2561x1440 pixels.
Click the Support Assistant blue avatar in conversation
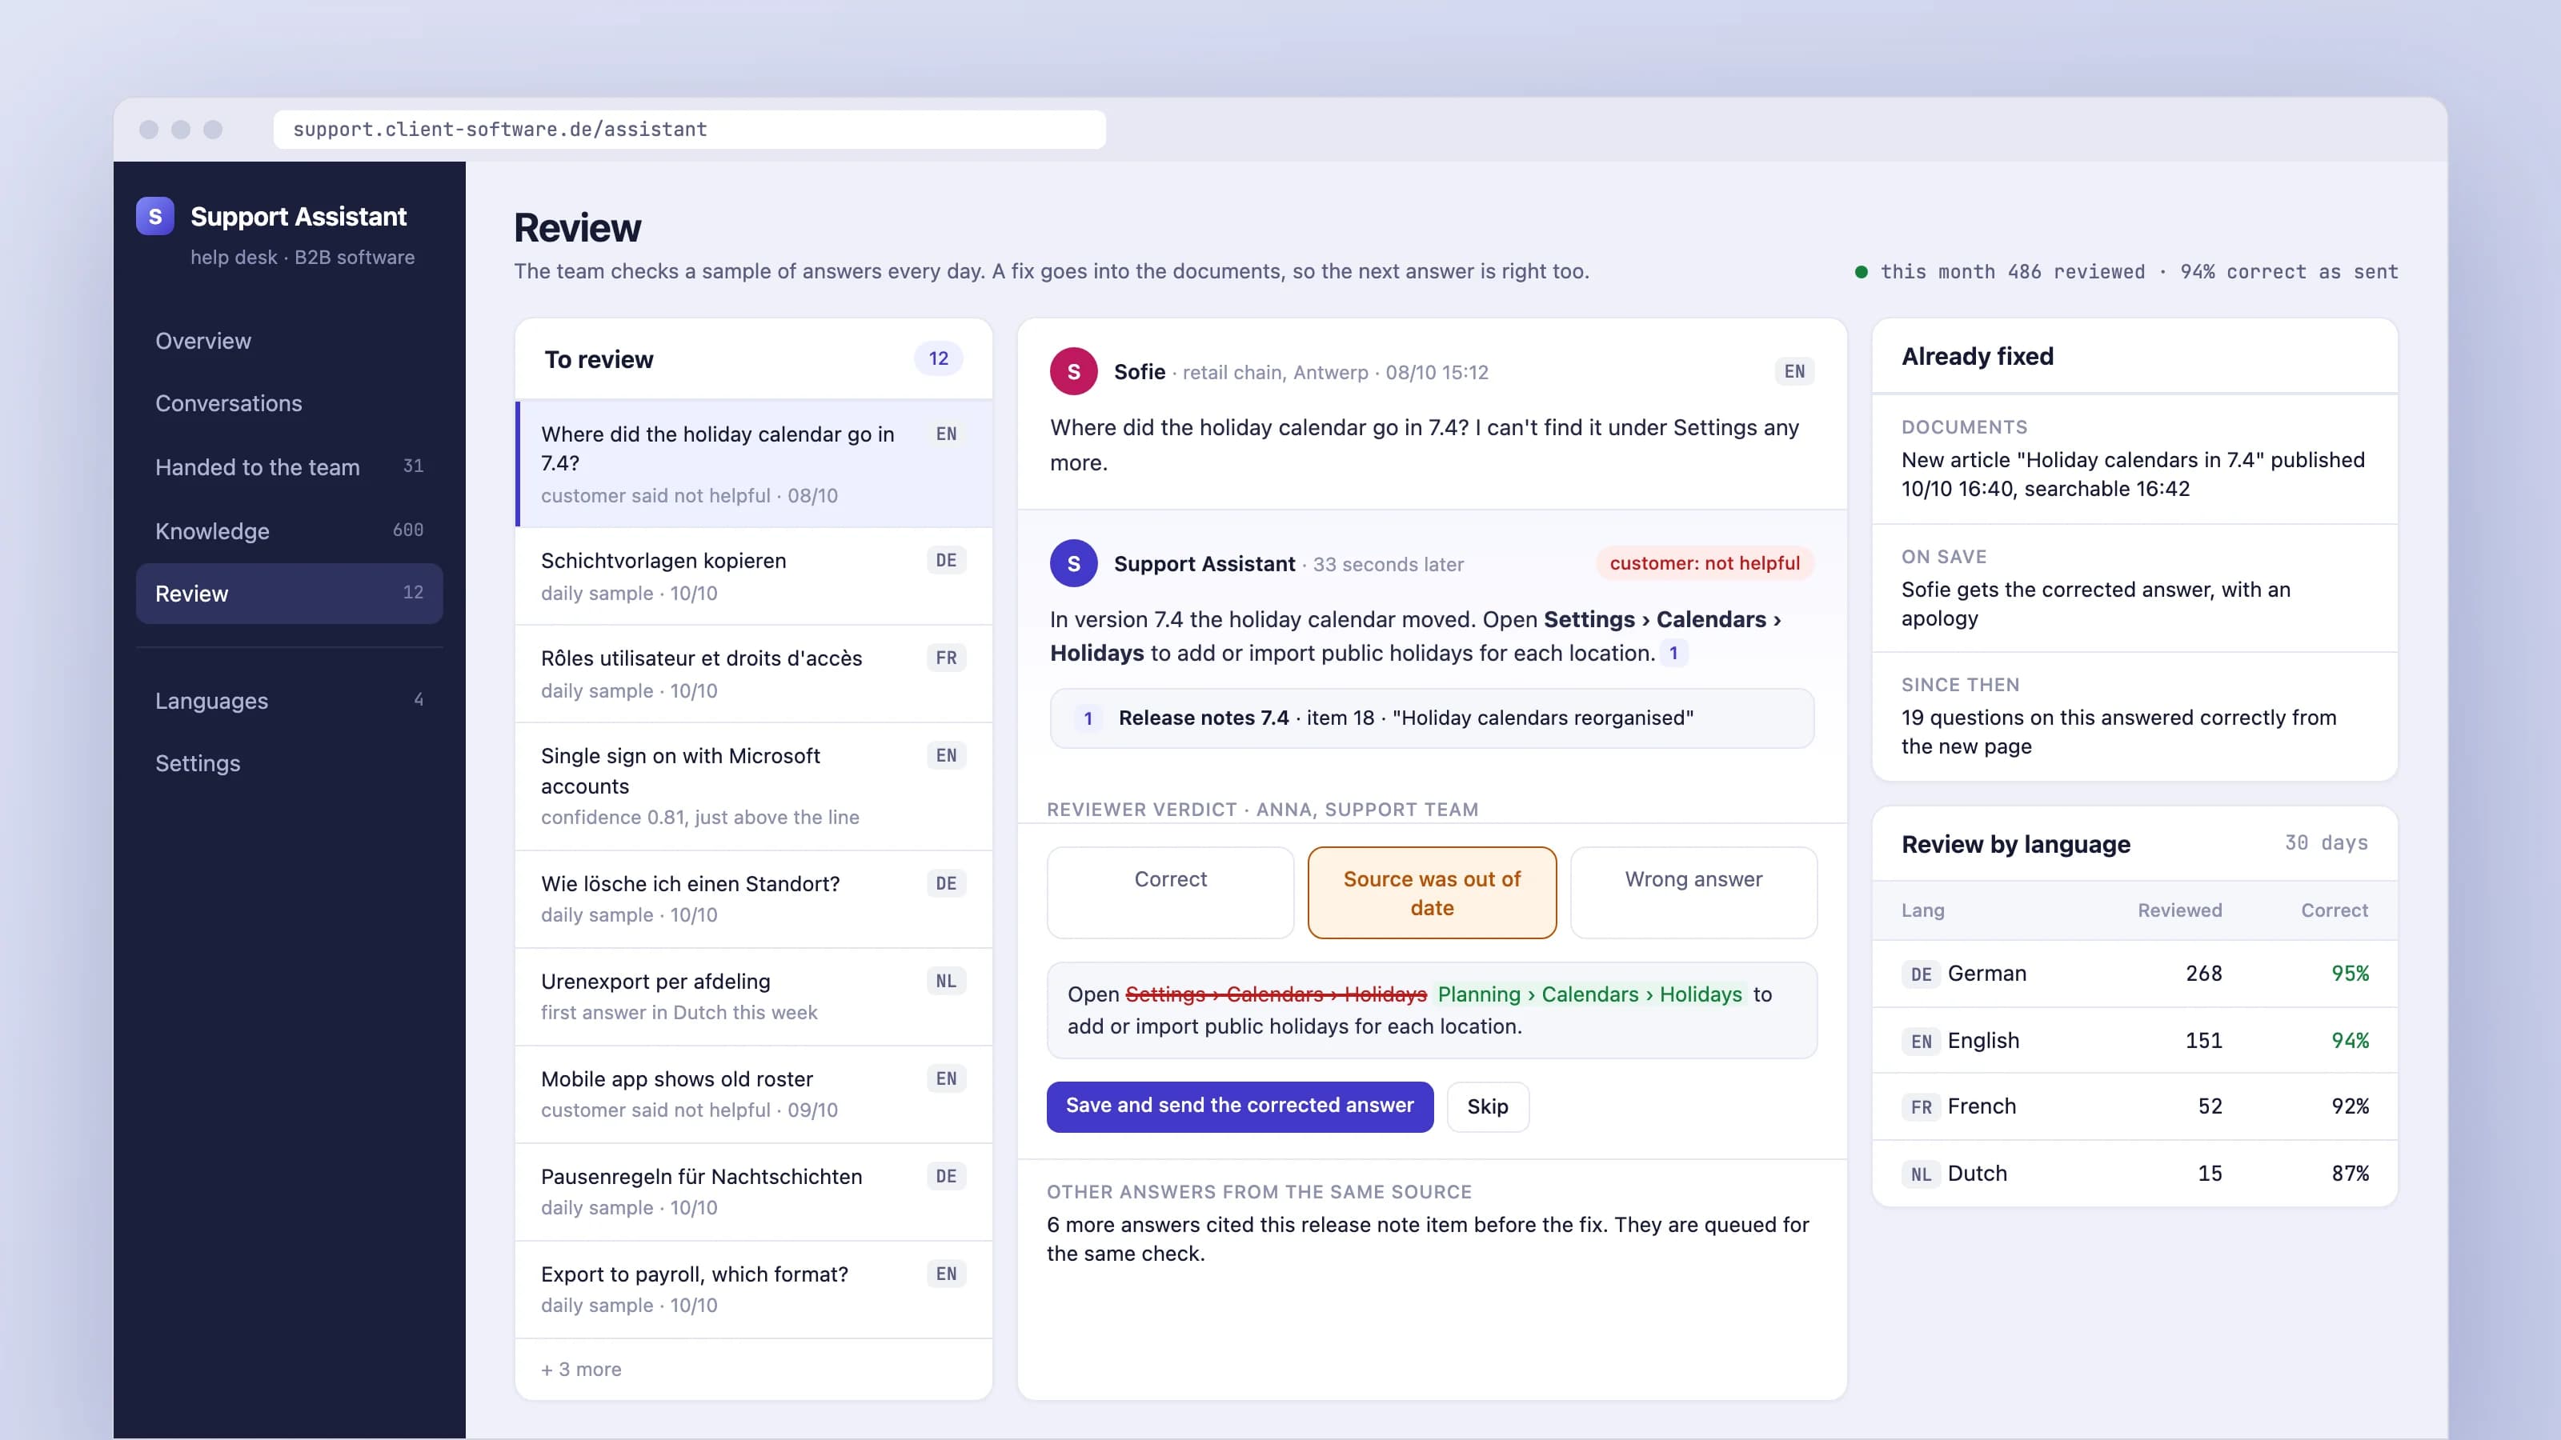point(1074,563)
